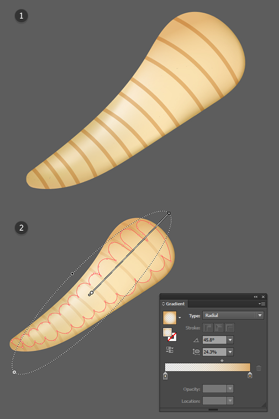Screen dimensions: 279x419
Task: Cycle panel view using arrows beside the Gradient title
Action: point(163,303)
